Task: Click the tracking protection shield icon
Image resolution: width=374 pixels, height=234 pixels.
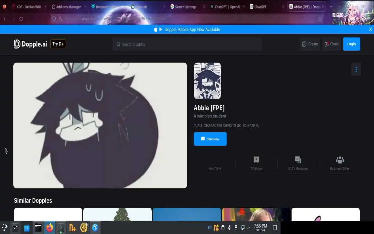Action: (x=54, y=19)
